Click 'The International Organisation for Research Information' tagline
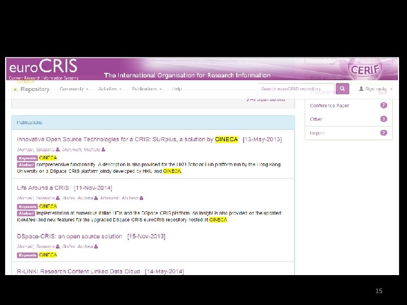Image resolution: width=407 pixels, height=305 pixels. (x=187, y=75)
